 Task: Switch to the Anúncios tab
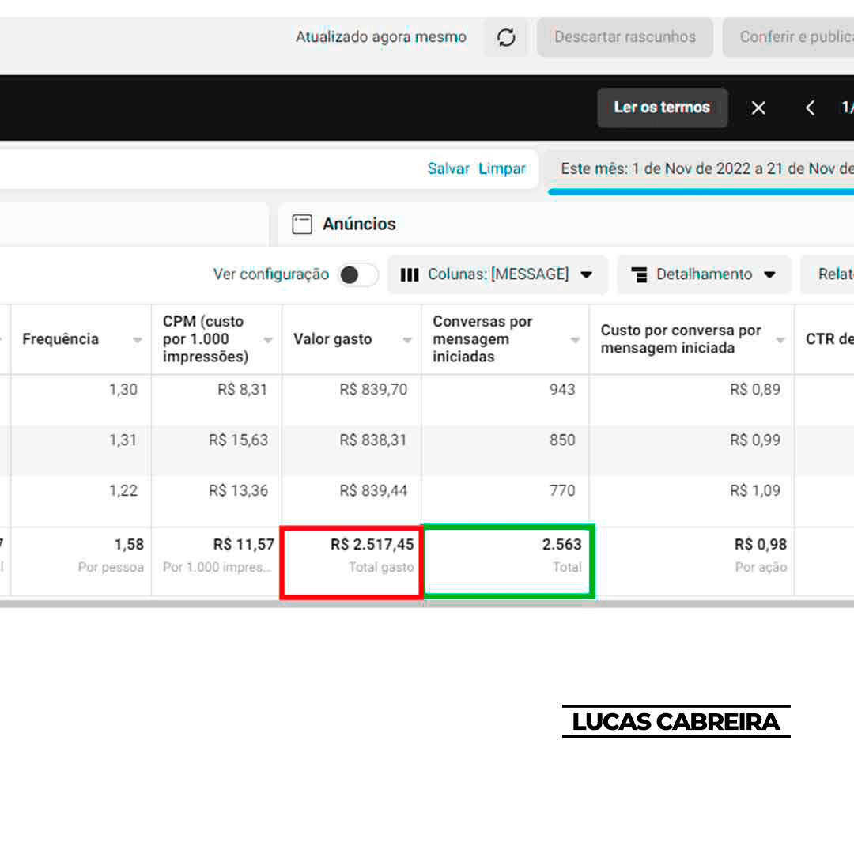click(358, 225)
